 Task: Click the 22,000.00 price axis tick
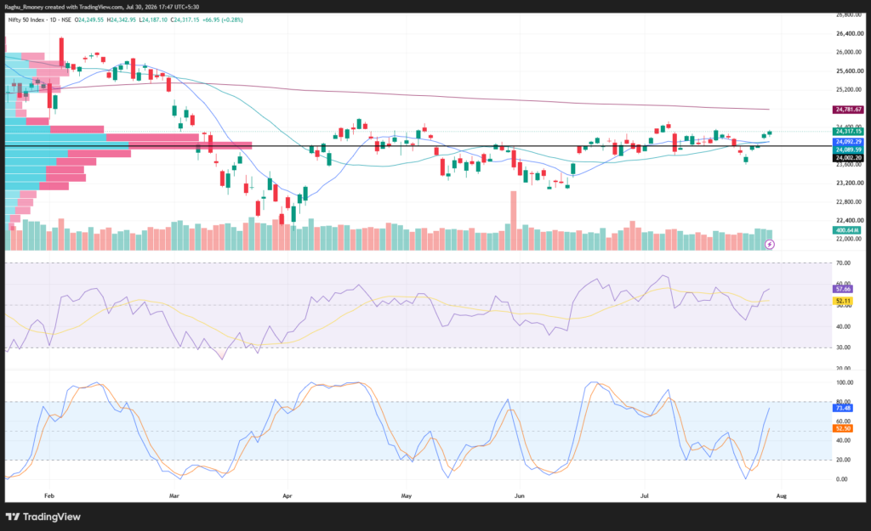pyautogui.click(x=850, y=239)
